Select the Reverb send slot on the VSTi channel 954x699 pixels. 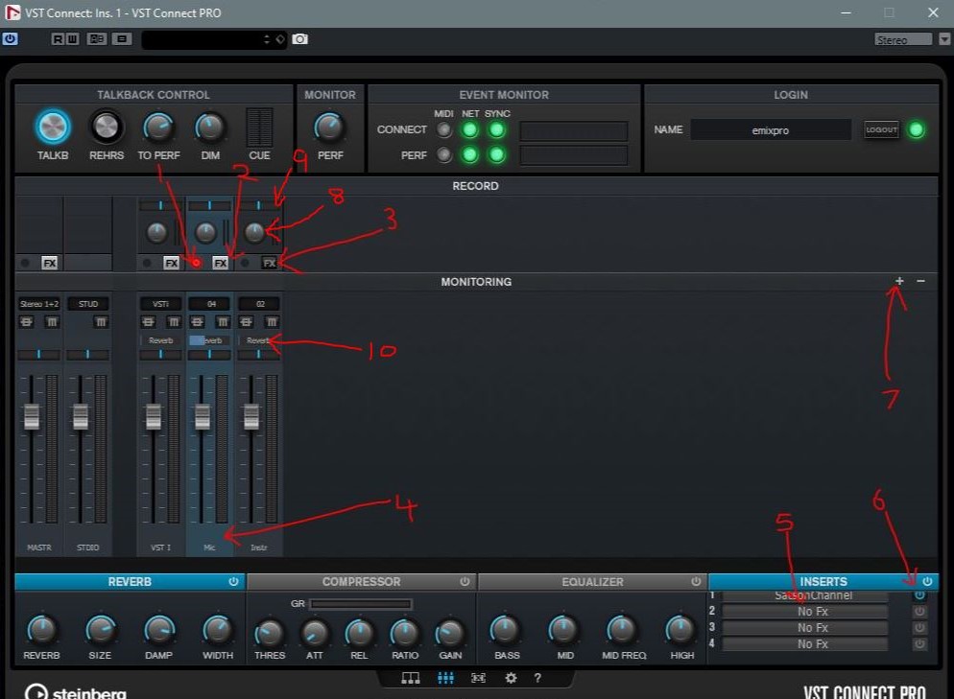[x=159, y=339]
